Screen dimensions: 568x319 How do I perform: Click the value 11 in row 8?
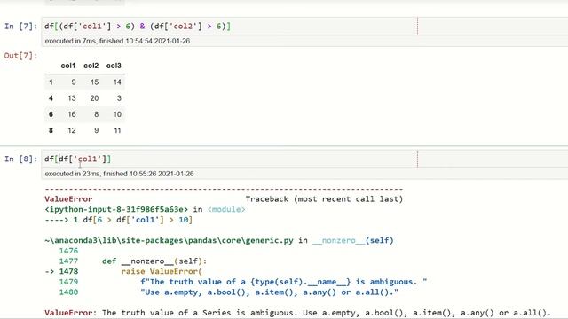pyautogui.click(x=117, y=130)
